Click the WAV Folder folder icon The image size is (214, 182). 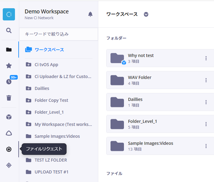tap(117, 80)
